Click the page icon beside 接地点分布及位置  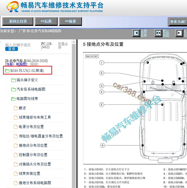pyautogui.click(x=16, y=145)
